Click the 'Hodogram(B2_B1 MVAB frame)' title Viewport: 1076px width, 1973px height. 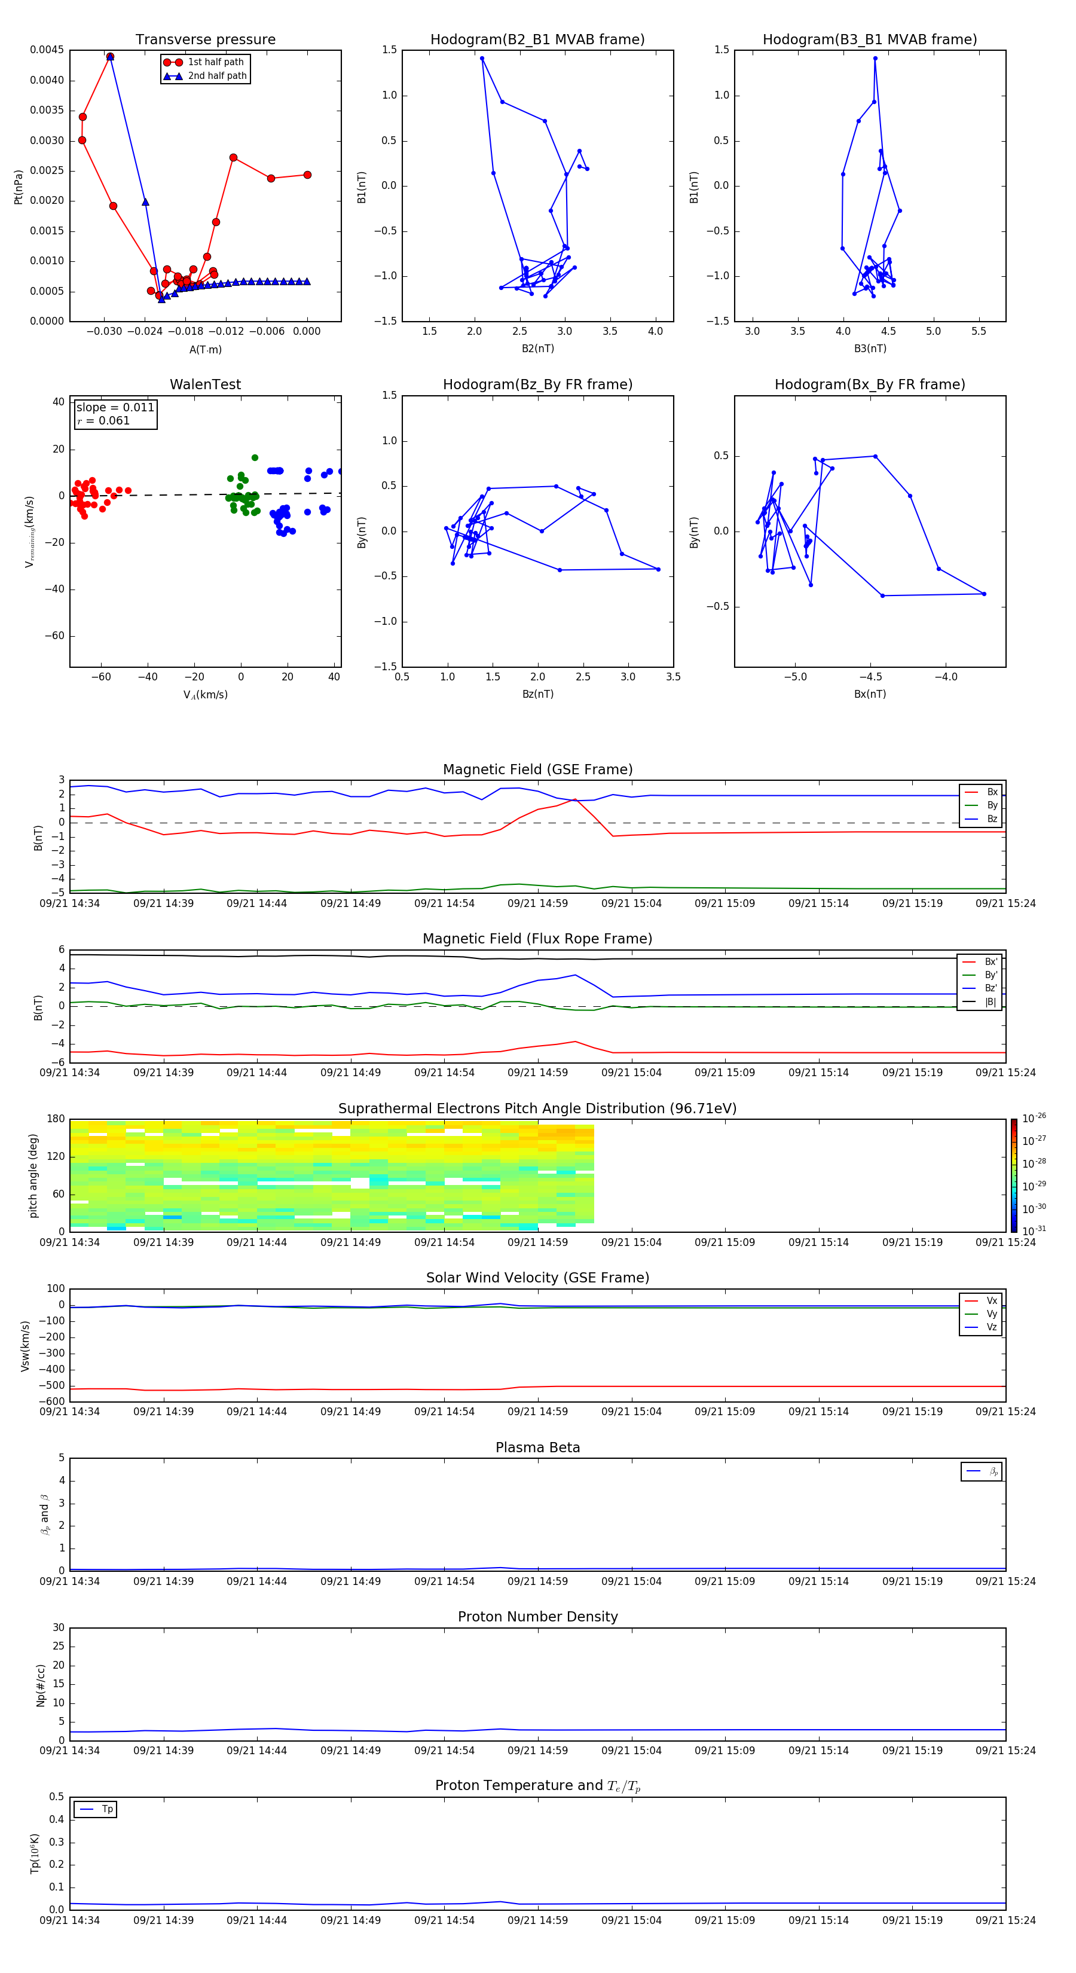click(x=537, y=39)
